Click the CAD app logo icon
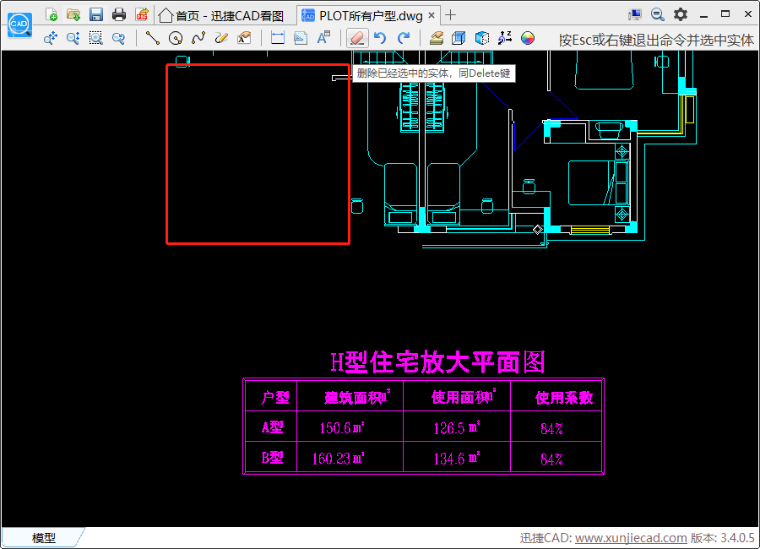This screenshot has height=549, width=760. [x=20, y=24]
